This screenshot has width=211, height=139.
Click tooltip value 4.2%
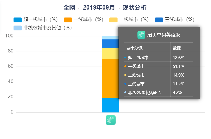pos(177,92)
